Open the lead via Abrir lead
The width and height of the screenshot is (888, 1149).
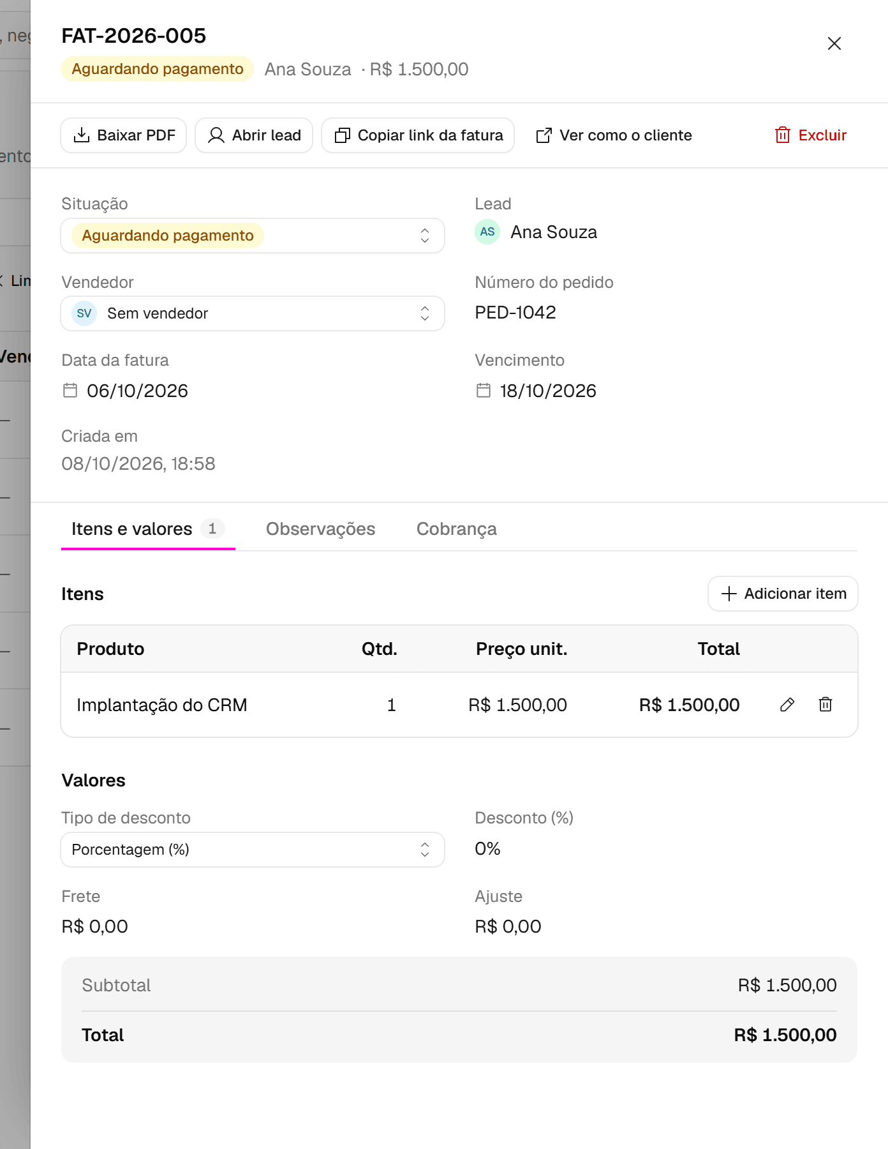tap(254, 135)
